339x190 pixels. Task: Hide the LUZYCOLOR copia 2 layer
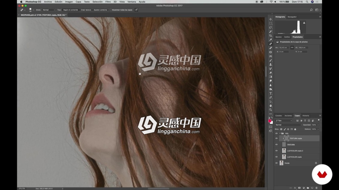point(276,151)
